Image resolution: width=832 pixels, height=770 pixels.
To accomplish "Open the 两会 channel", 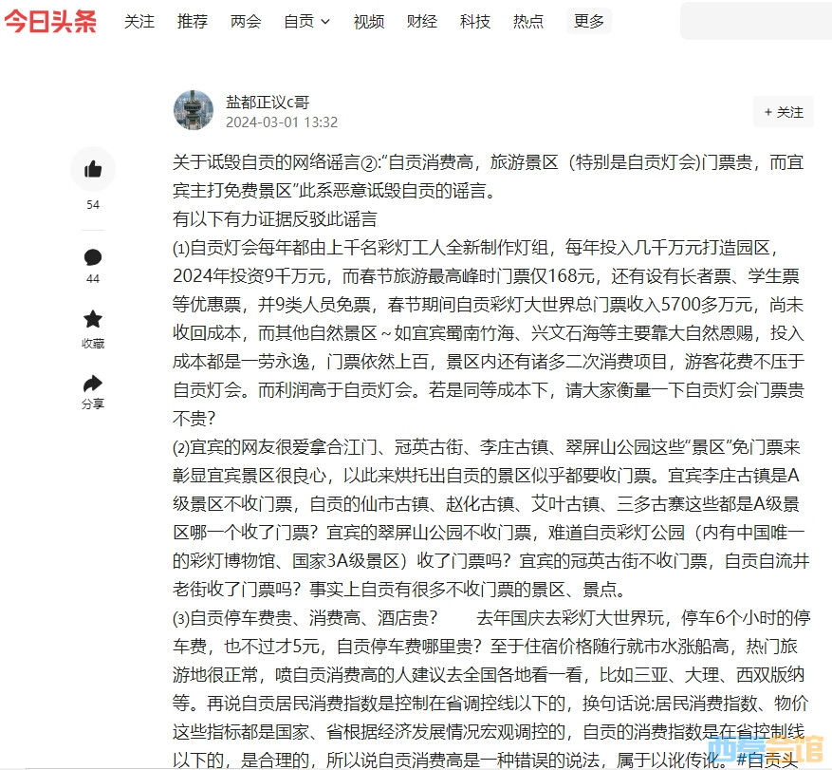I will 246,21.
